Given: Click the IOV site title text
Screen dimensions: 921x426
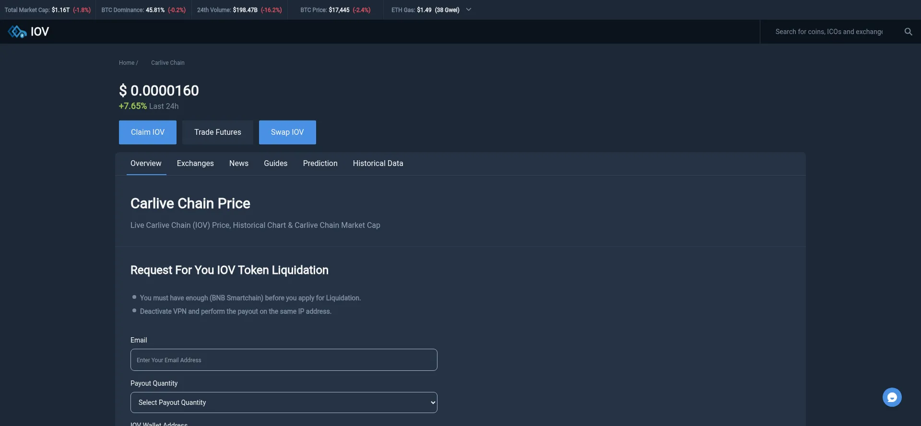Looking at the screenshot, I should [x=40, y=32].
